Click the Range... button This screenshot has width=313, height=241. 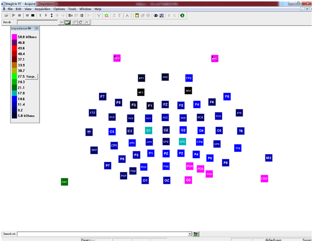tap(32, 76)
